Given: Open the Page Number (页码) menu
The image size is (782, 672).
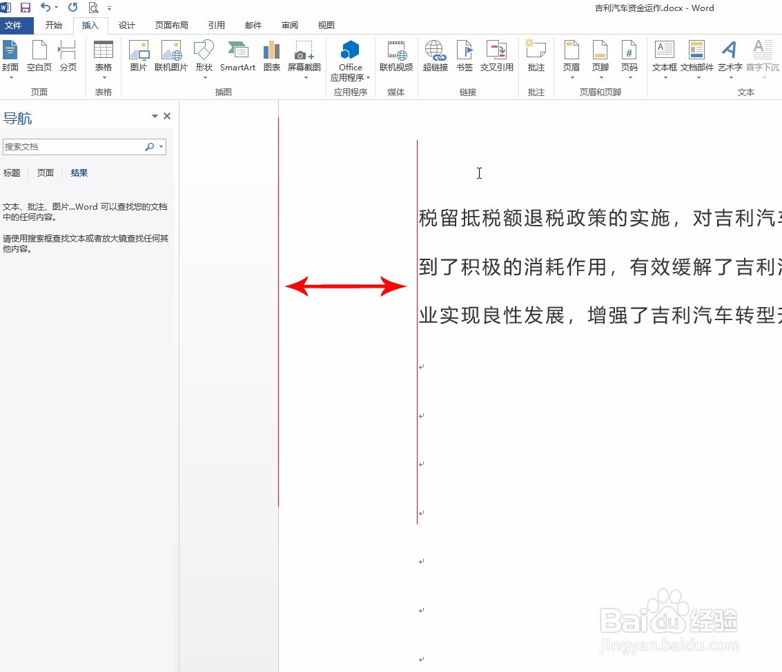Looking at the screenshot, I should [x=629, y=59].
